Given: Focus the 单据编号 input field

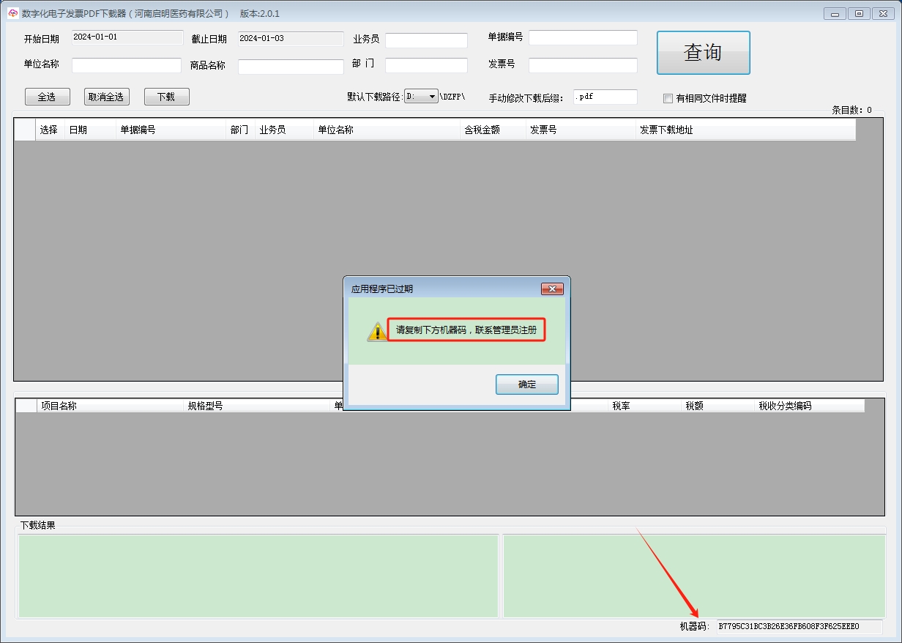Looking at the screenshot, I should 583,37.
